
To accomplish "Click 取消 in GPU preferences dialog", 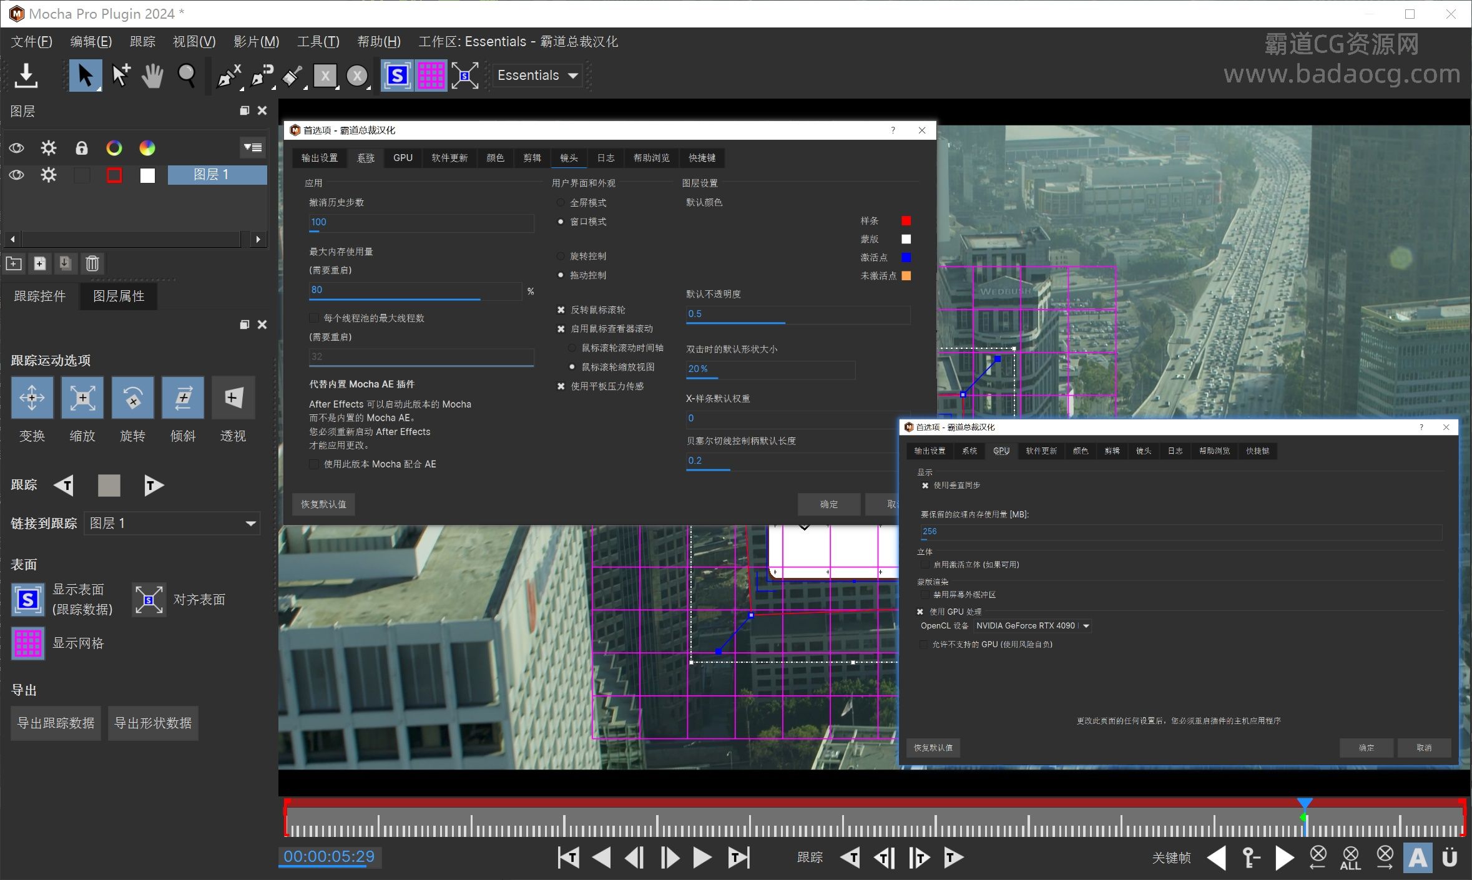I will click(1424, 748).
